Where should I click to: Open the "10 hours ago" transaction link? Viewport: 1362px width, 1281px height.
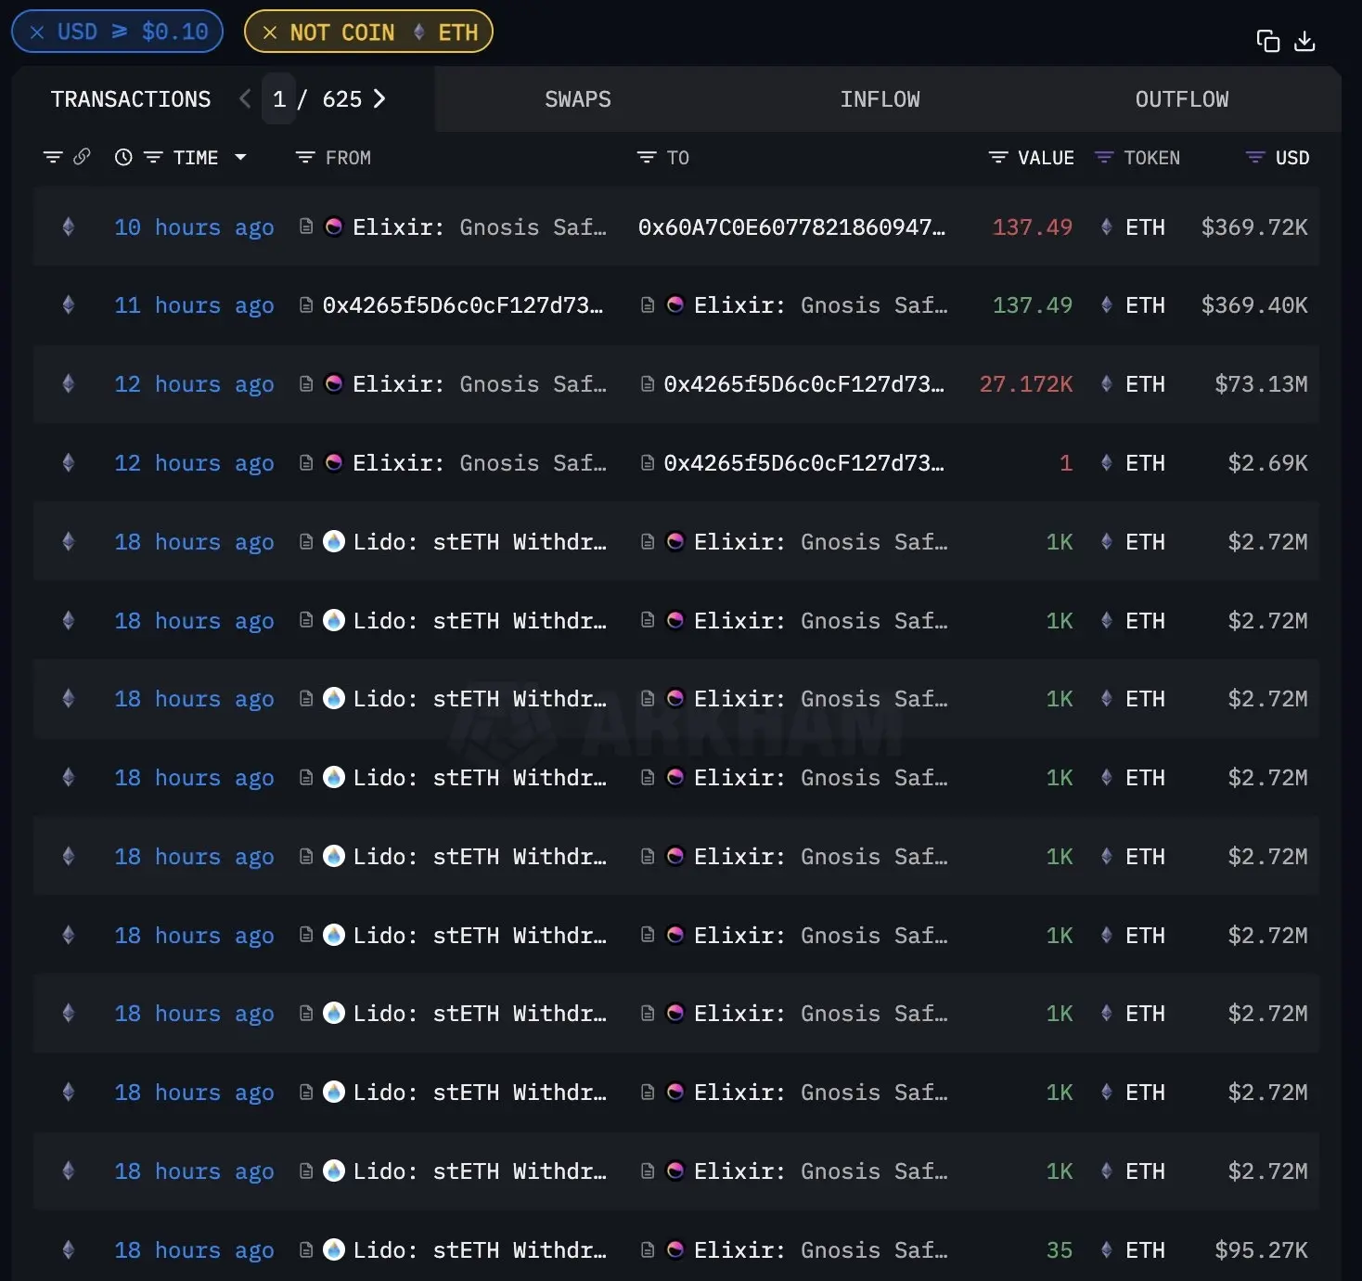(x=194, y=227)
